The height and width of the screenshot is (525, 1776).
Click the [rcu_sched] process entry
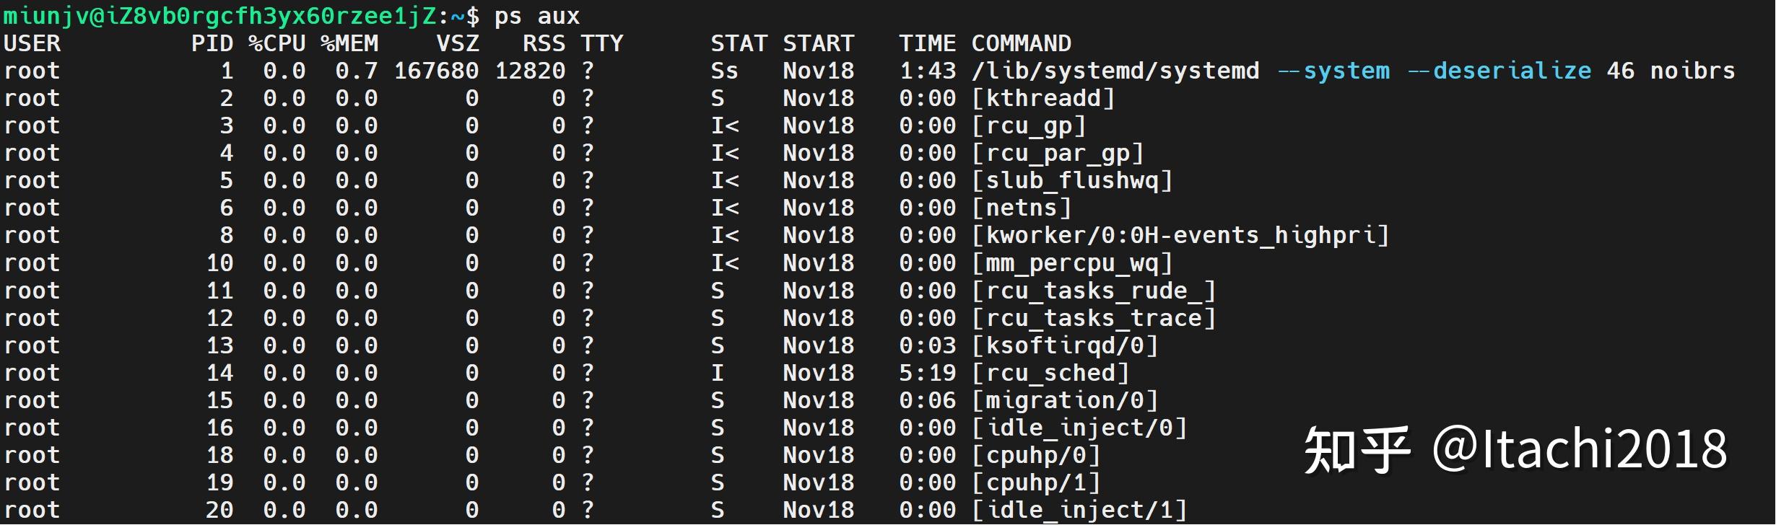pos(1050,373)
